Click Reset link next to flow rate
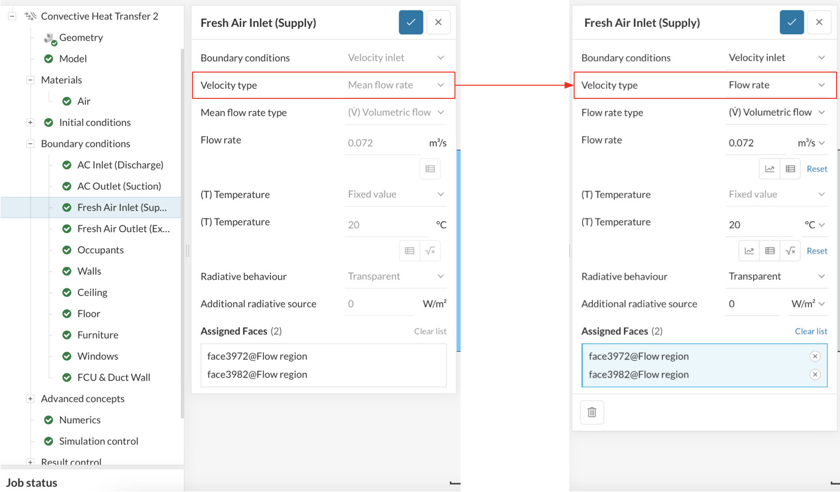840x492 pixels. click(x=817, y=169)
